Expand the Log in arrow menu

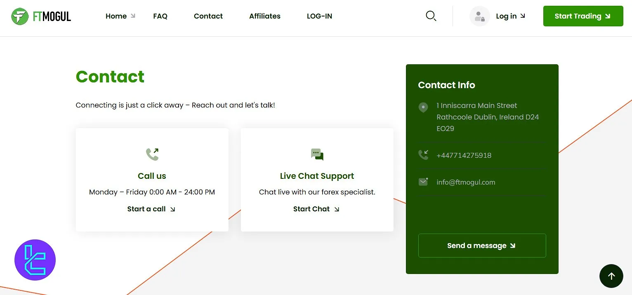(x=523, y=16)
